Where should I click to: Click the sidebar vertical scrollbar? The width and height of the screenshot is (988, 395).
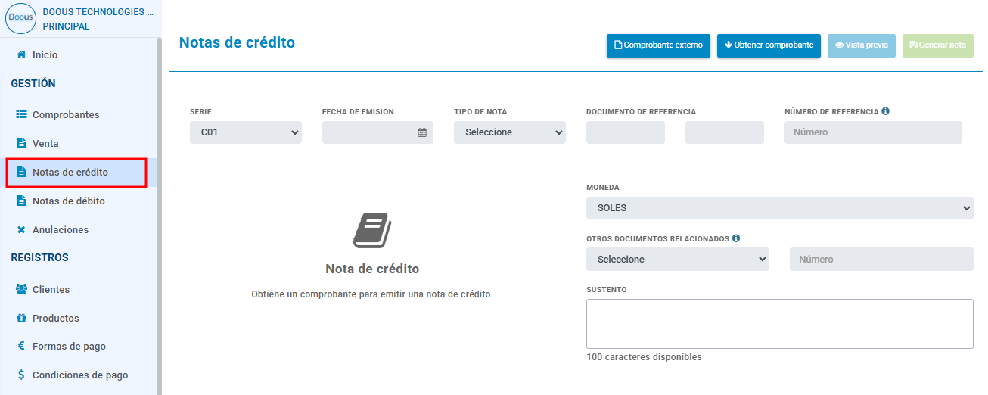click(x=159, y=216)
